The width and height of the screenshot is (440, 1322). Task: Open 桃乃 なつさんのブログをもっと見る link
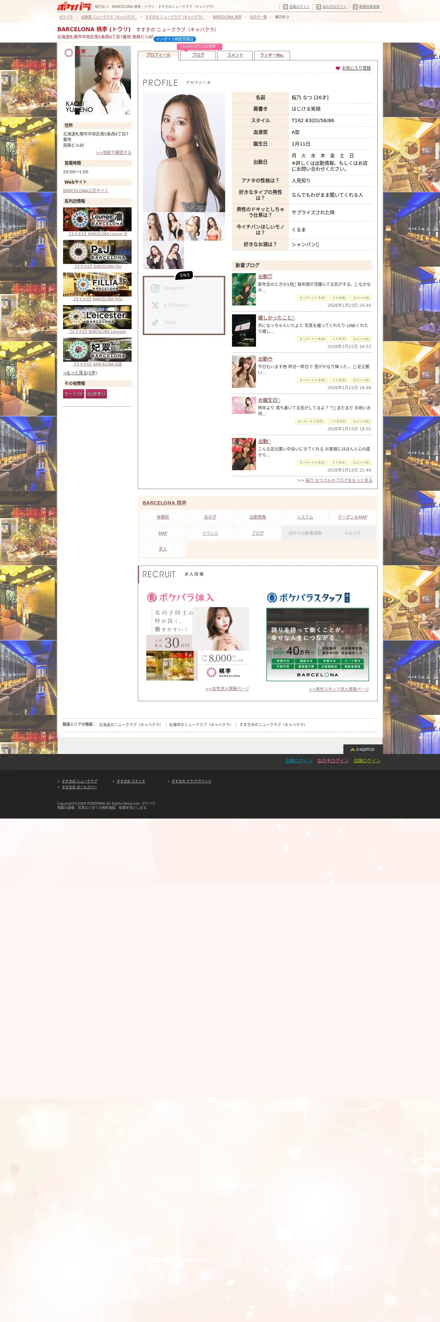tap(339, 480)
